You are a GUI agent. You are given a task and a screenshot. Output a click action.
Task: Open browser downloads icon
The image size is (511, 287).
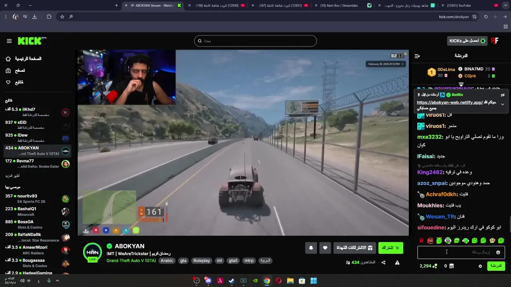point(34,17)
